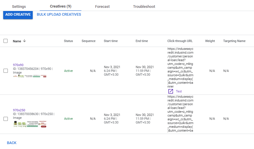Click the BACK button
Image resolution: width=254 pixels, height=149 pixels.
(x=12, y=143)
